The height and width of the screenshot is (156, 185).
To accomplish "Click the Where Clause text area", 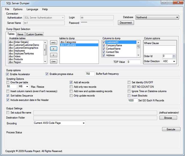I will coord(160,49).
